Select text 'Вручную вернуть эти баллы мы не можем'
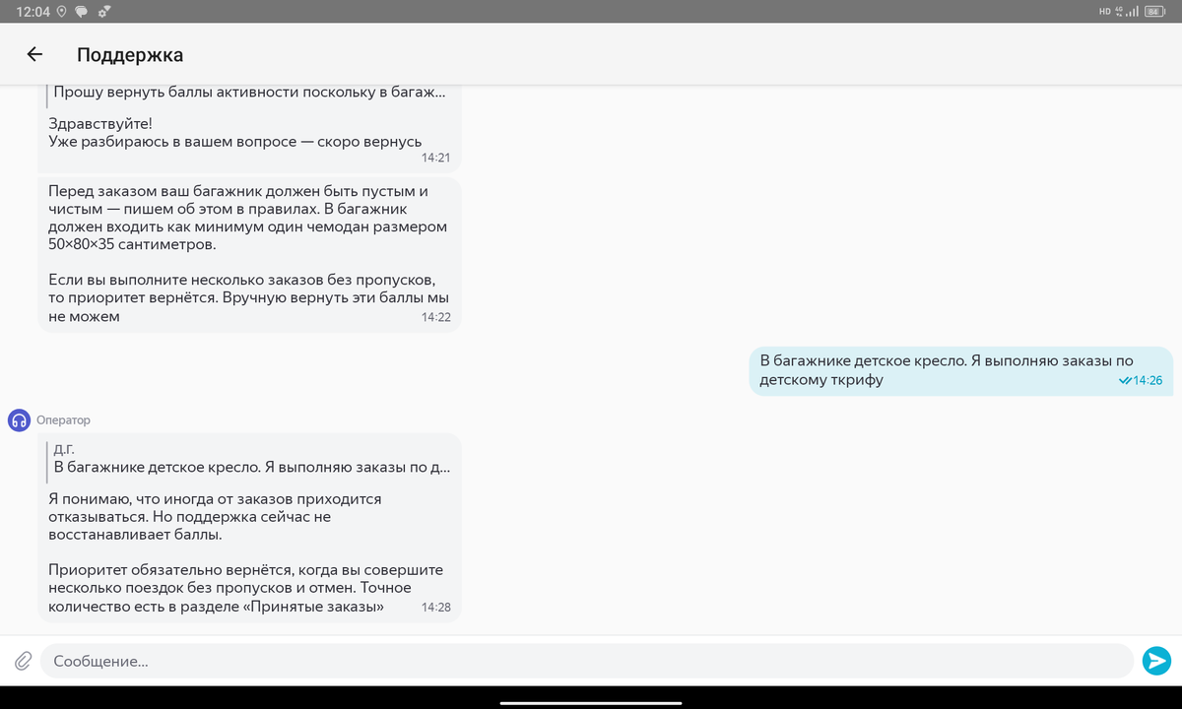 coord(250,307)
